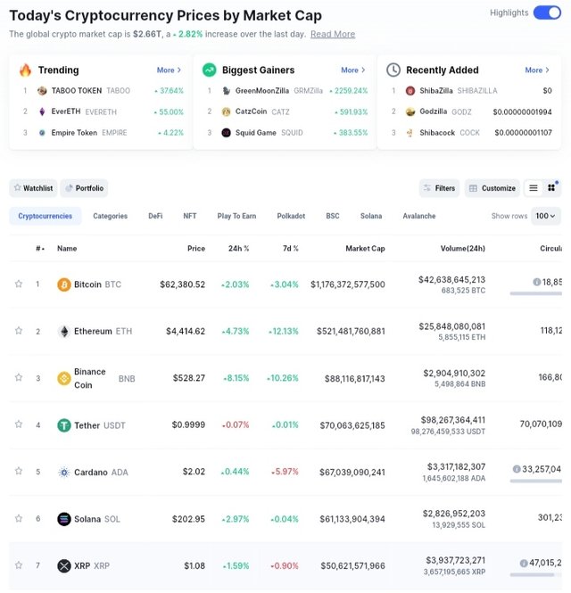Viewport: 571px width, 593px height.
Task: Click the Ethereum logo icon
Action: (64, 331)
